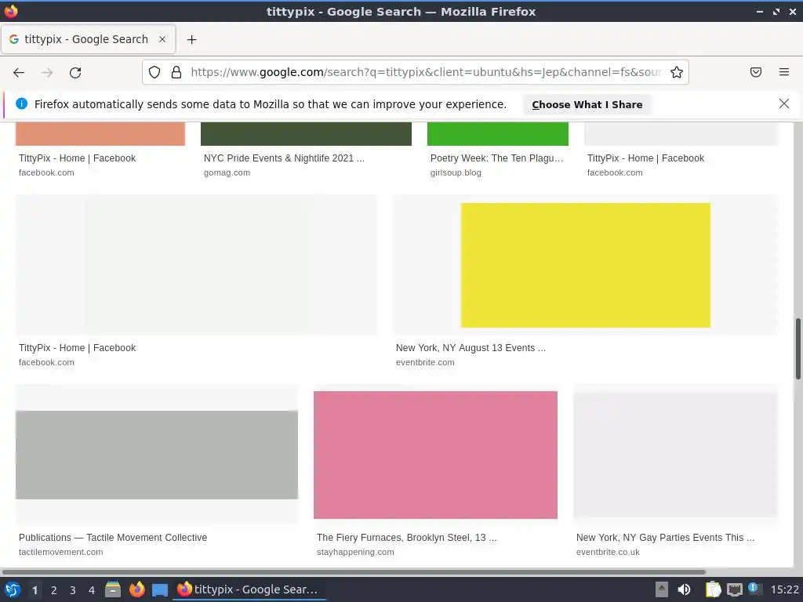Open the grey Tactile Movement Collective thumbnail
The image size is (803, 602).
157,455
